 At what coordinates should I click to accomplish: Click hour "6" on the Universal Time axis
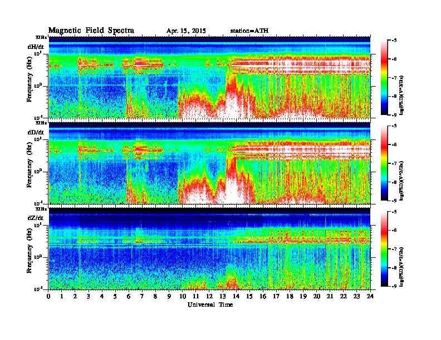click(129, 297)
